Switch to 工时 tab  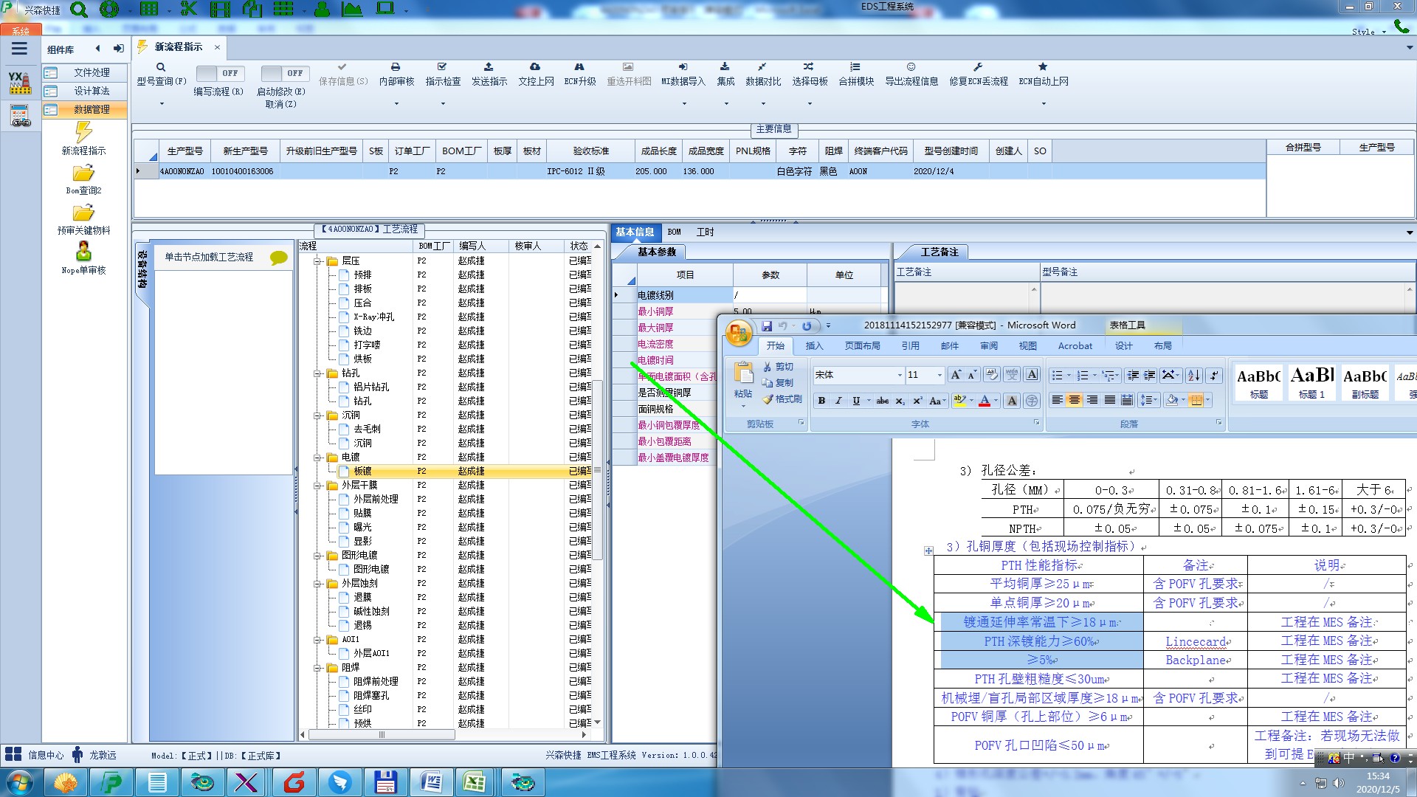(706, 232)
